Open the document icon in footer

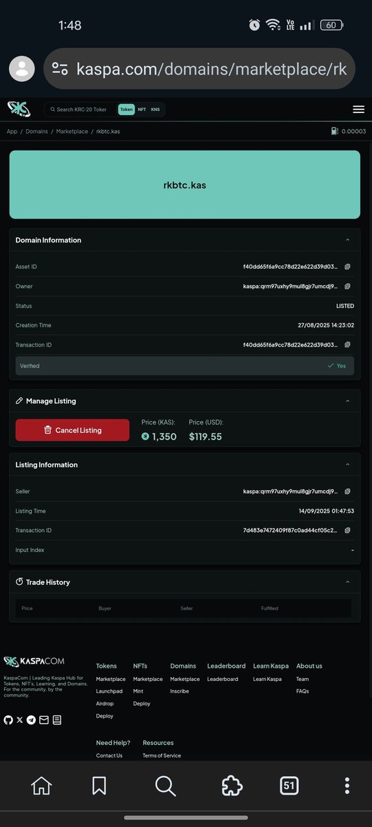(x=56, y=719)
